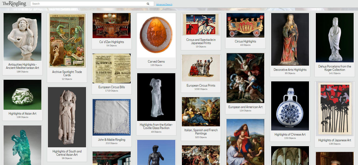Open European and American Art painting image
Image resolution: width=358 pixels, height=165 pixels.
[246, 78]
